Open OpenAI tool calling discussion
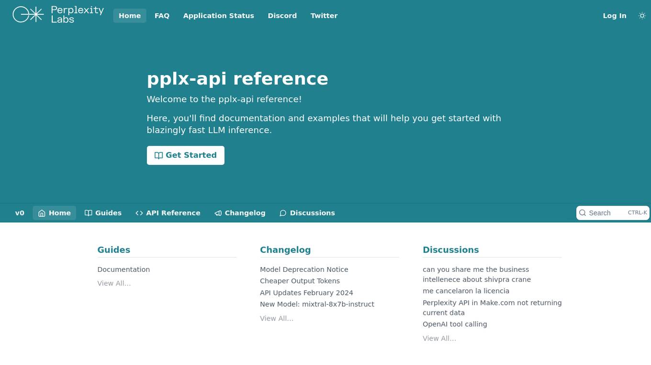The width and height of the screenshot is (651, 365). click(x=455, y=324)
